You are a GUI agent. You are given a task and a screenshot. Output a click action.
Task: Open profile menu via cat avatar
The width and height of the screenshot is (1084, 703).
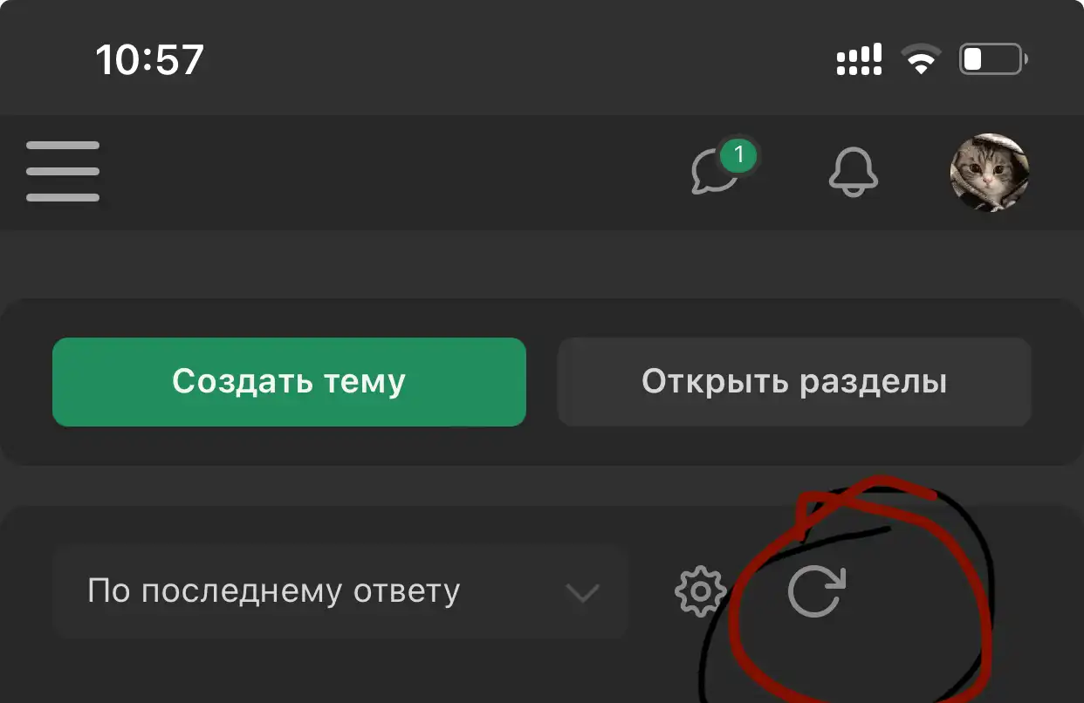(990, 173)
